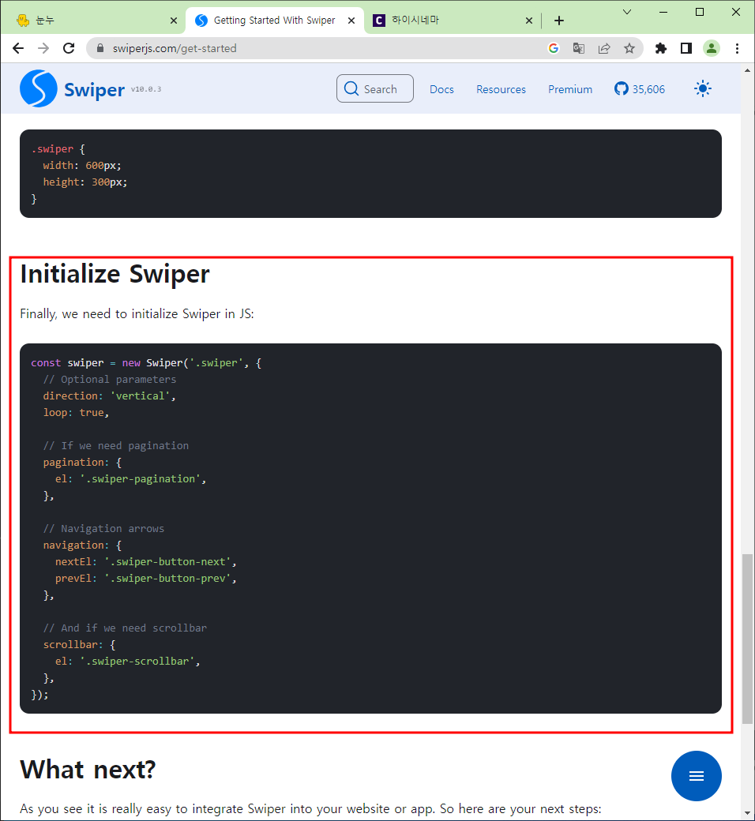Close the 하이시네마 tab
Screen dimensions: 755x821
click(529, 21)
